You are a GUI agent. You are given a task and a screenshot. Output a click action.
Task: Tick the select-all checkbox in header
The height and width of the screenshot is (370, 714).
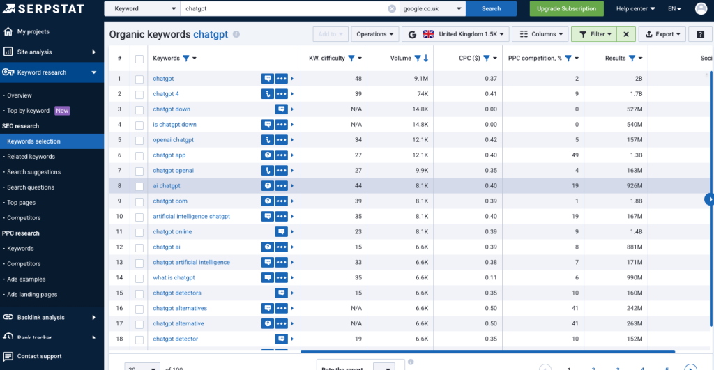point(139,59)
